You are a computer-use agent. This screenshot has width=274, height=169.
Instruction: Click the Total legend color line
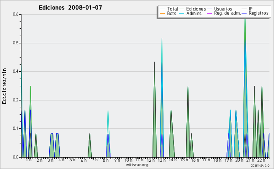tap(162, 9)
